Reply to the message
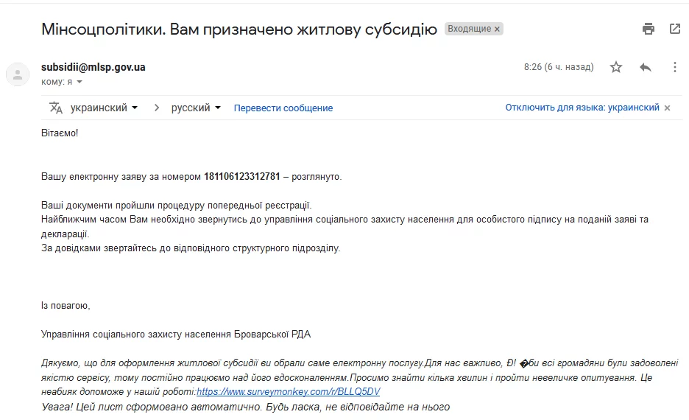Image resolution: width=689 pixels, height=420 pixels. [x=646, y=67]
